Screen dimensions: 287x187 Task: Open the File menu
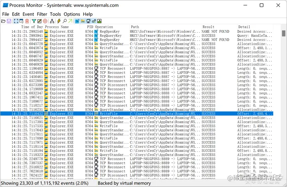pos(5,14)
